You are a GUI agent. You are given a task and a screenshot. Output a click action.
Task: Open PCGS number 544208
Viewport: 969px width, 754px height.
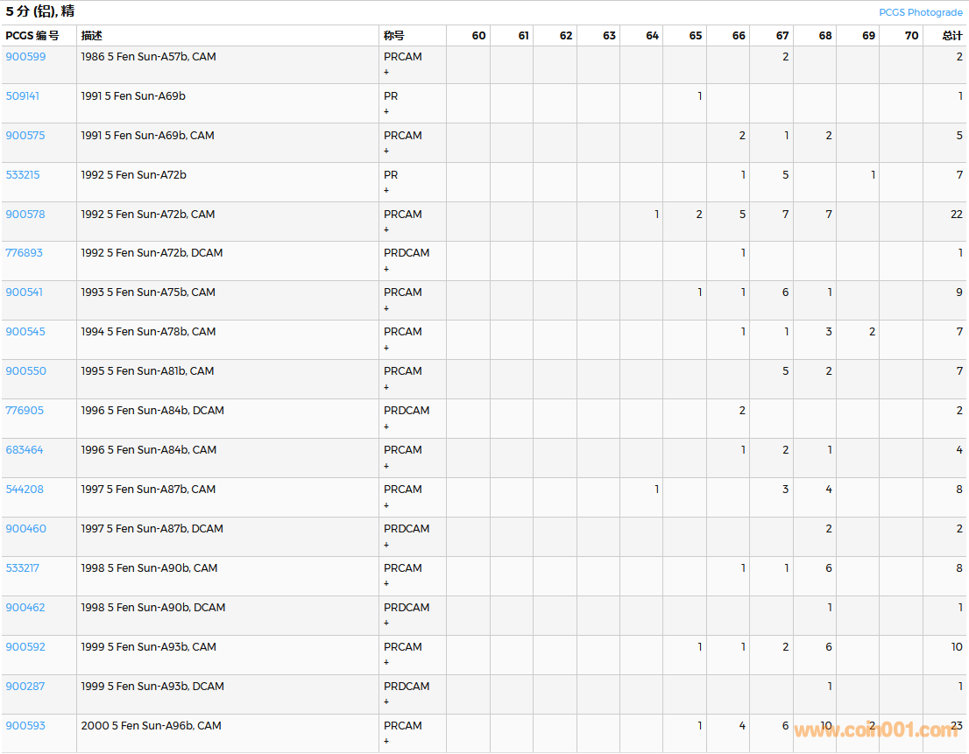click(x=25, y=490)
